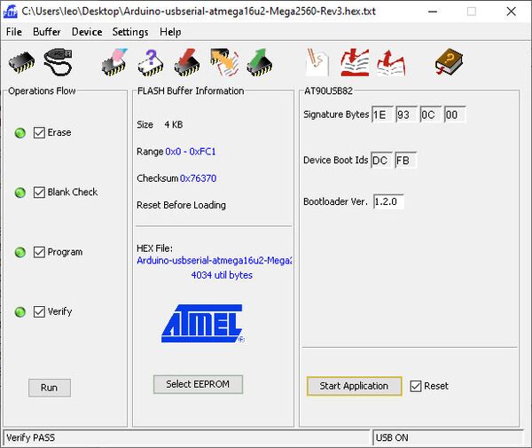
Task: Click the Atmel logo
Action: point(202,324)
